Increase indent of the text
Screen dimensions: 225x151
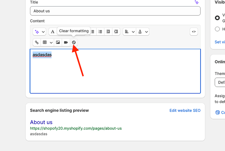coord(116,31)
